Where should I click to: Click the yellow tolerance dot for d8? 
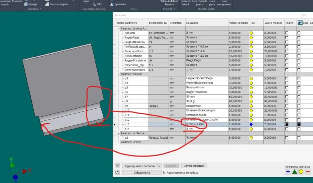coord(251,101)
